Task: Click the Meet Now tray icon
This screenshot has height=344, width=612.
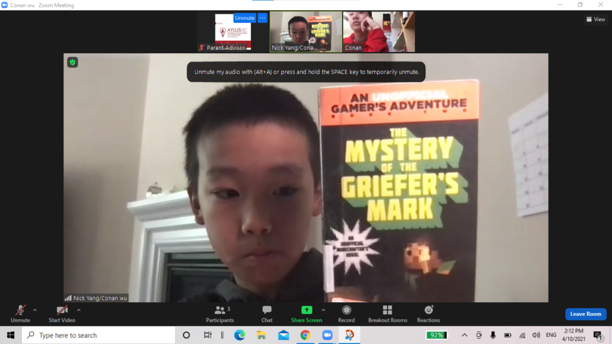Action: point(479,335)
